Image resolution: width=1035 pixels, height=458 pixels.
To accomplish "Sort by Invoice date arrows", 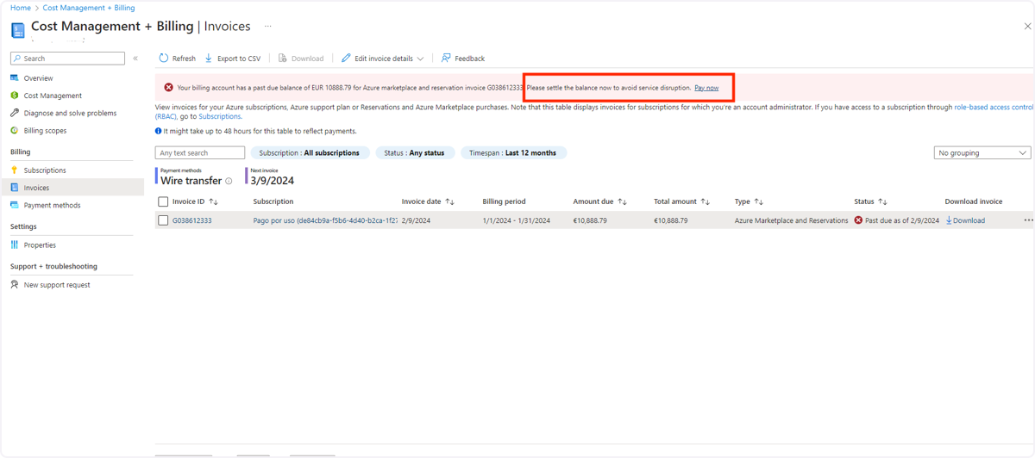I will pos(449,201).
